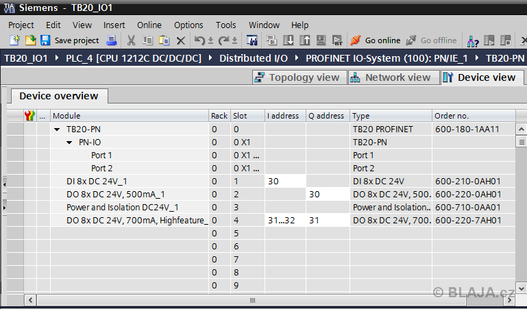This screenshot has width=527, height=309.
Task: Click the Download to device icon
Action: coord(288,40)
